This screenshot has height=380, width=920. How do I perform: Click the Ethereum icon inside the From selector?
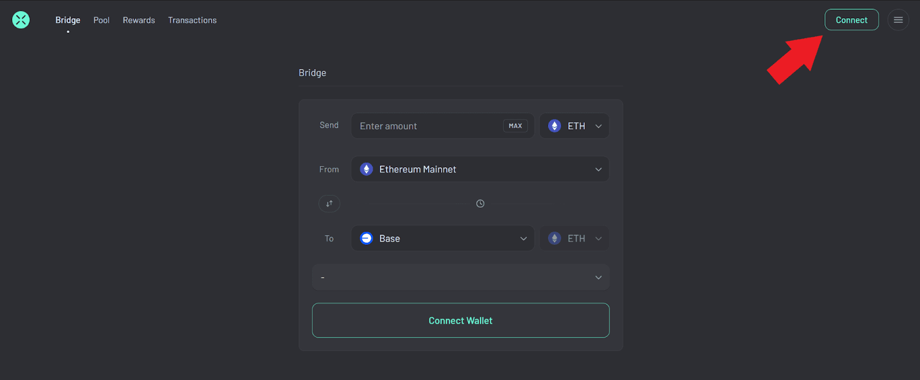(366, 169)
